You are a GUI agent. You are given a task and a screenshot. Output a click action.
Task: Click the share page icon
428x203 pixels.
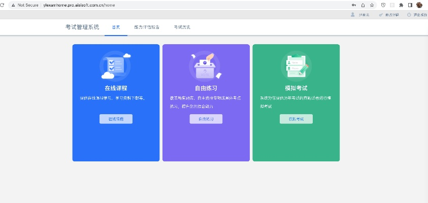pyautogui.click(x=363, y=5)
